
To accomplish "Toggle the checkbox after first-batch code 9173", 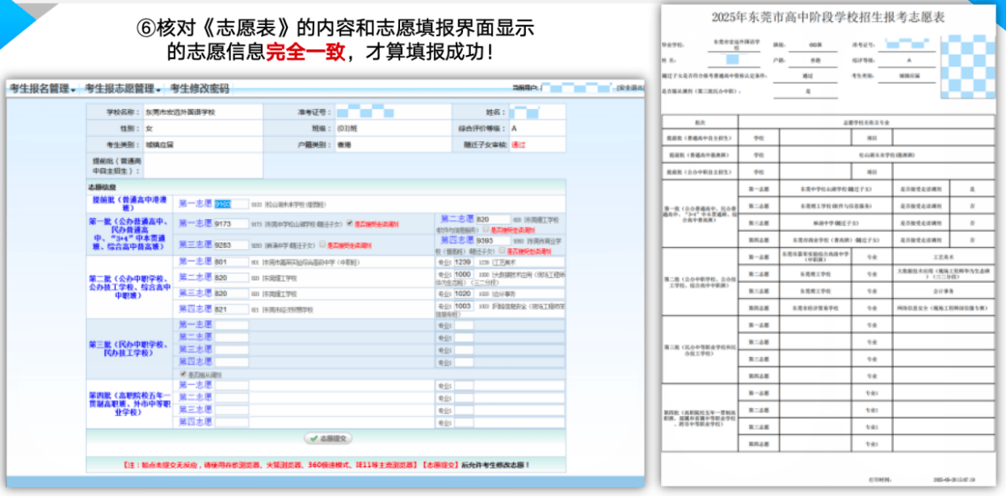I will (349, 224).
